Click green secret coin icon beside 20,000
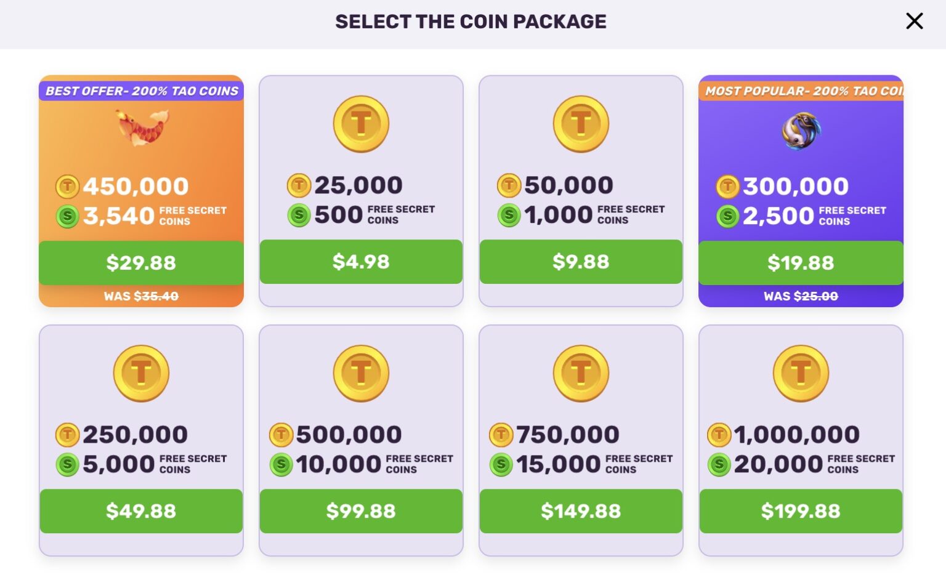 (719, 464)
